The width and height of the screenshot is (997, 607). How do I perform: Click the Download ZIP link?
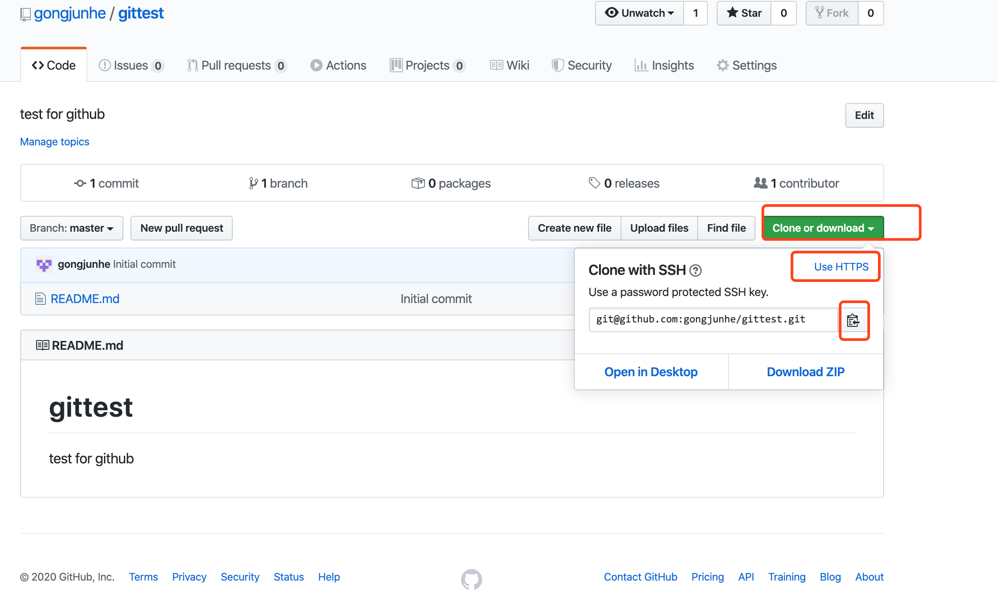point(805,372)
